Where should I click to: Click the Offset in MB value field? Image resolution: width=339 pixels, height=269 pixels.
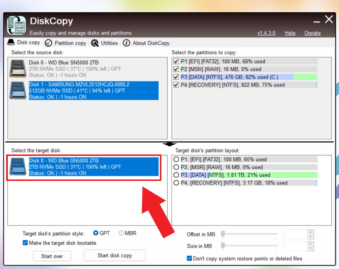point(295,235)
